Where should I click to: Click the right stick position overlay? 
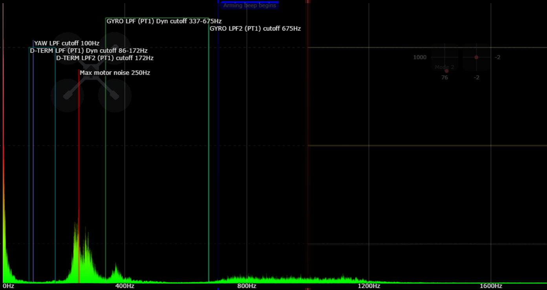[x=476, y=57]
